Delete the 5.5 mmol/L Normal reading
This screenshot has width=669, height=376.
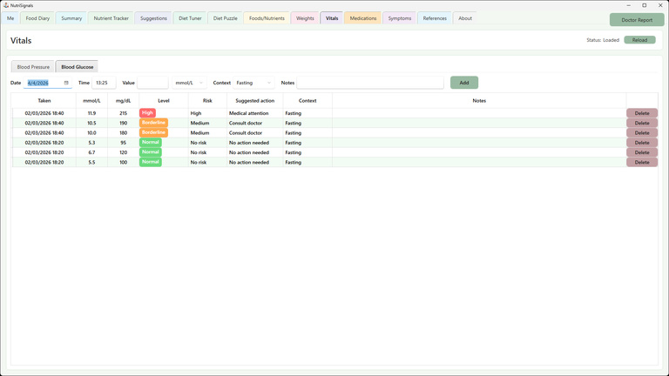(642, 162)
